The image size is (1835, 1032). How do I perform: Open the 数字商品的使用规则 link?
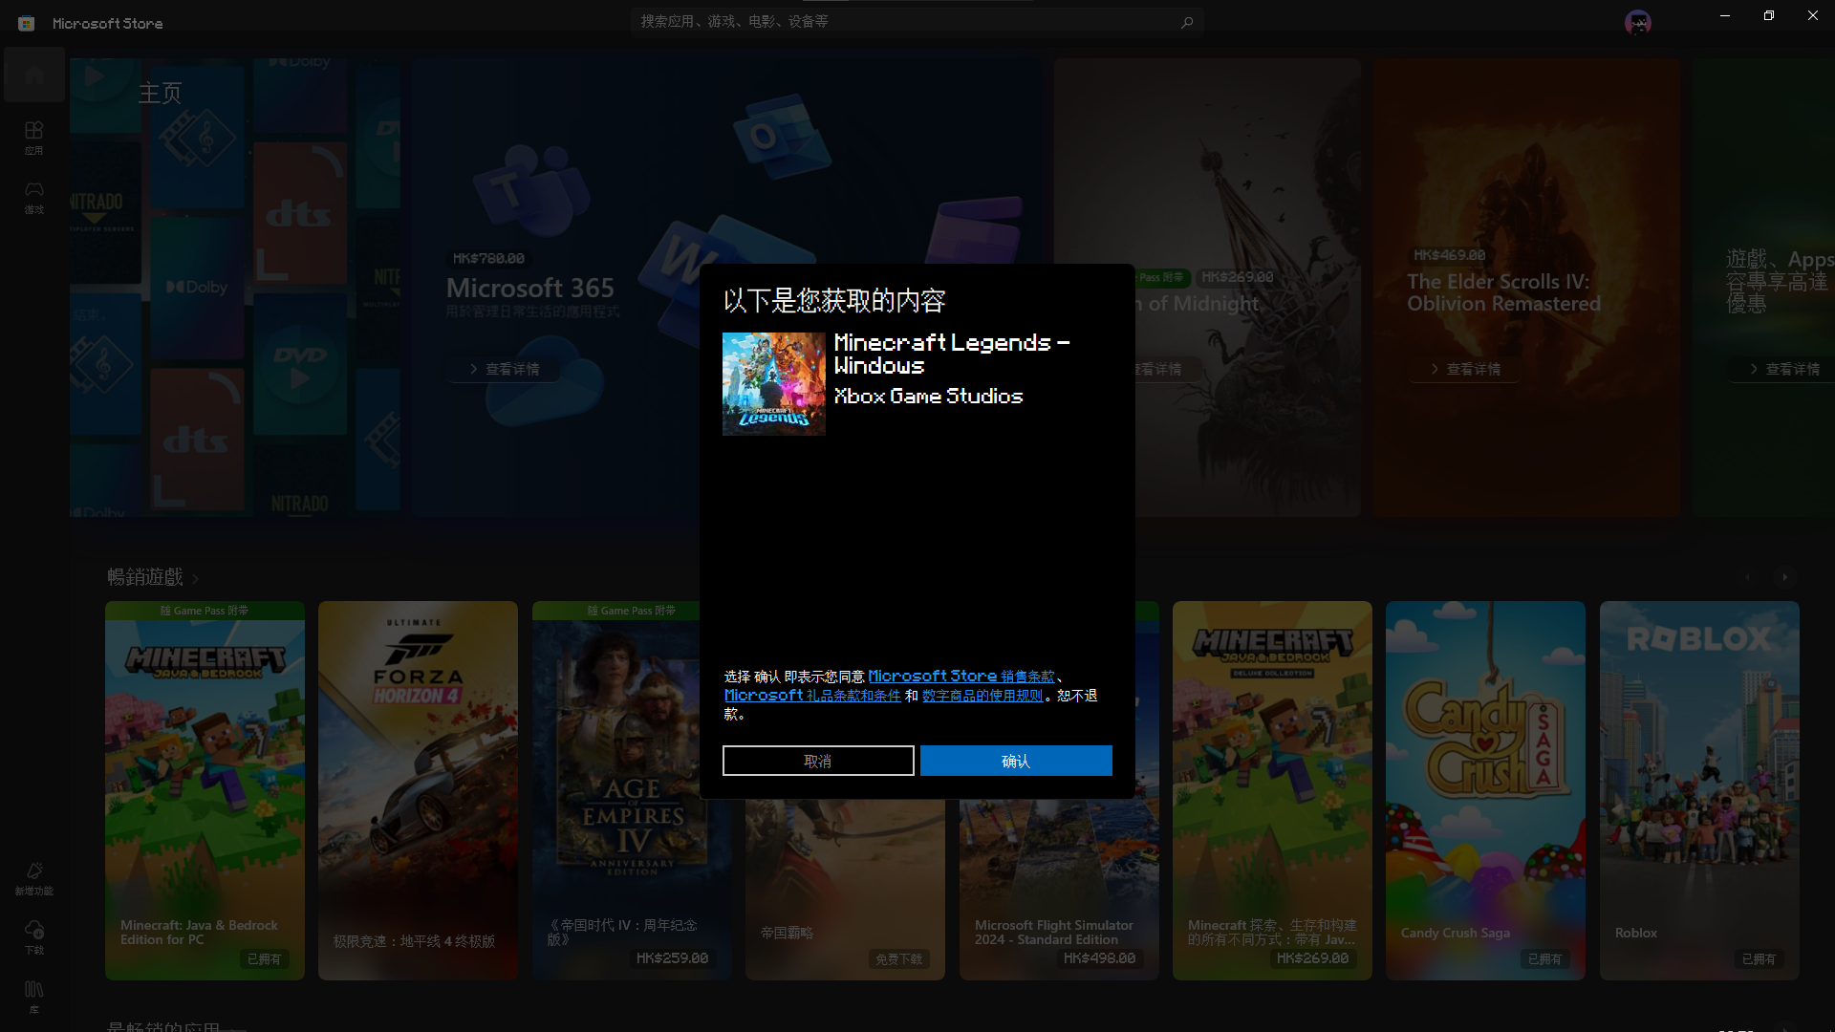(982, 695)
